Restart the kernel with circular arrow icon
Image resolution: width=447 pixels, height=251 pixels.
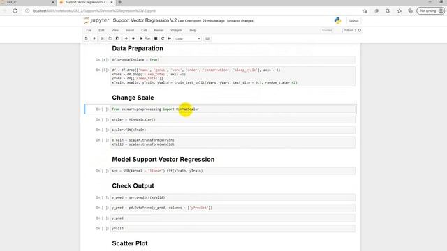(163, 38)
